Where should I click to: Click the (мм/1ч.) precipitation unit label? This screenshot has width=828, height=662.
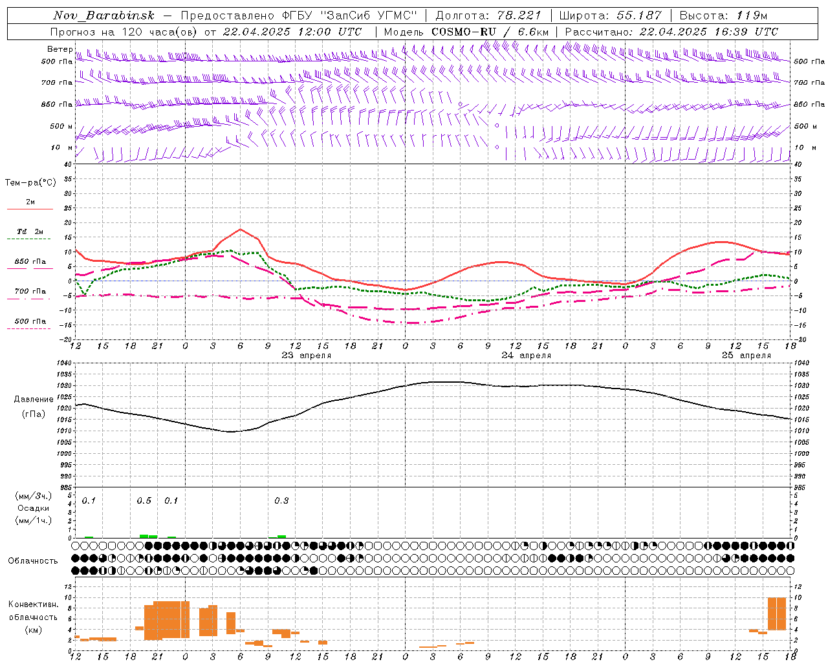(x=34, y=520)
